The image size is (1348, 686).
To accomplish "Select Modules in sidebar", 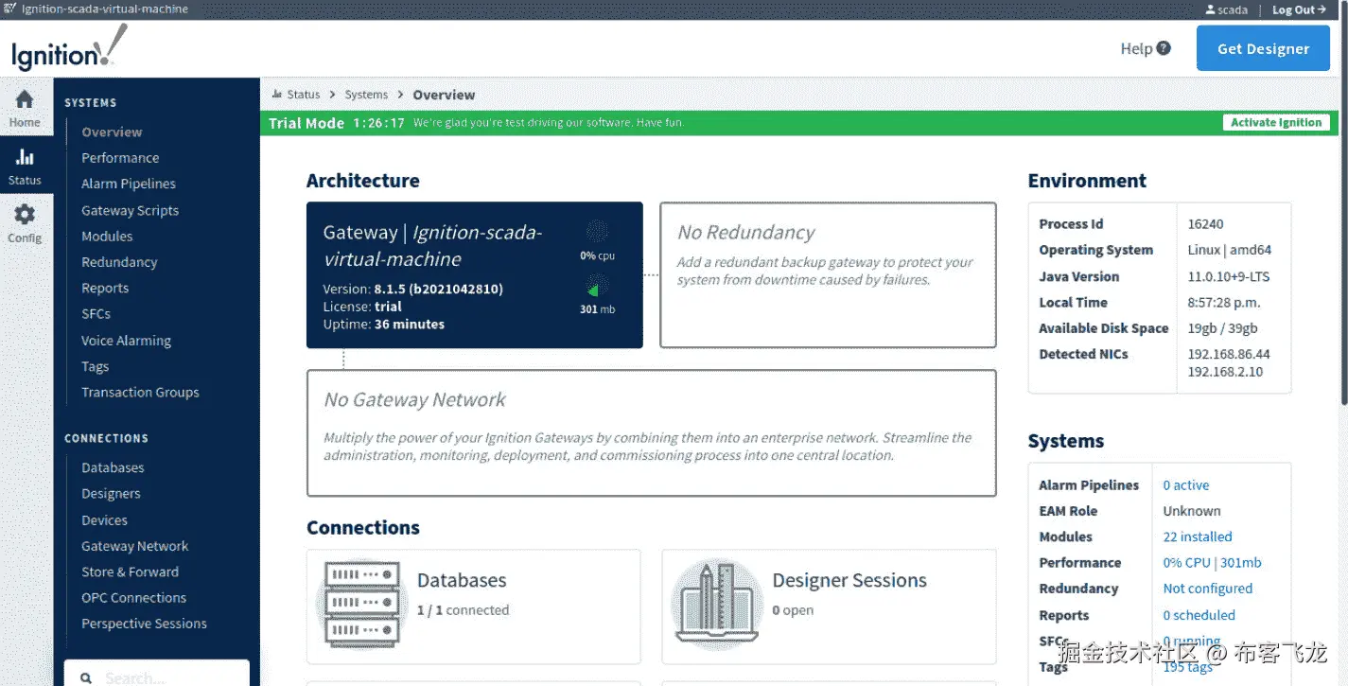I will (107, 236).
